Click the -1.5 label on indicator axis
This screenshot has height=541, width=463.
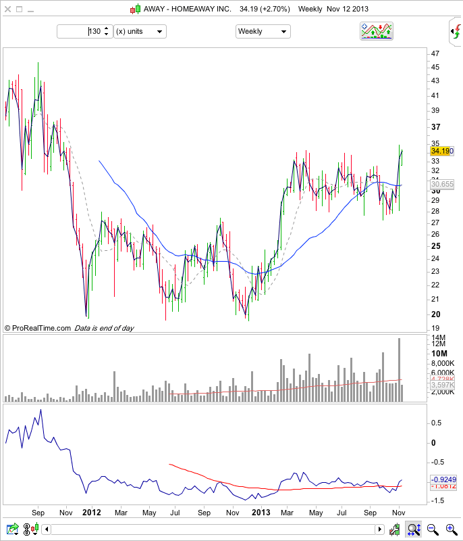[437, 500]
